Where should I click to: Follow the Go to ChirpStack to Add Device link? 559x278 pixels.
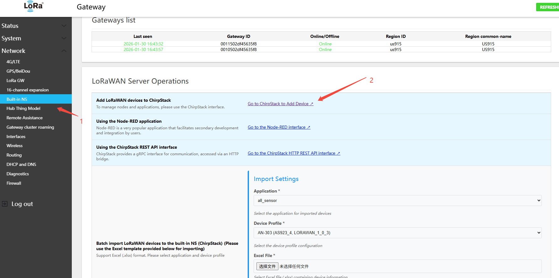pos(280,104)
